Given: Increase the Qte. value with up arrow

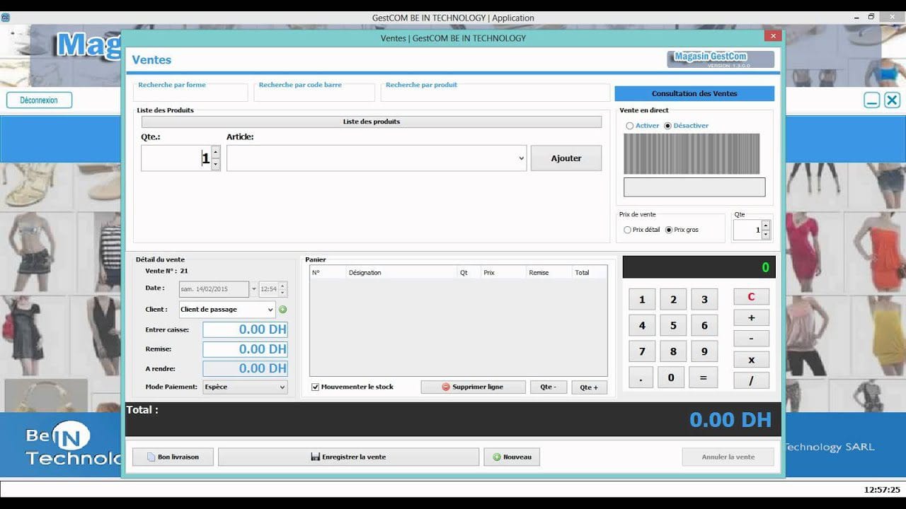Looking at the screenshot, I should (x=215, y=152).
